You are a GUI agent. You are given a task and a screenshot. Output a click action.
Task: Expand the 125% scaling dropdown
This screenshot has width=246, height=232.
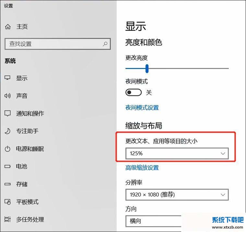(x=177, y=153)
